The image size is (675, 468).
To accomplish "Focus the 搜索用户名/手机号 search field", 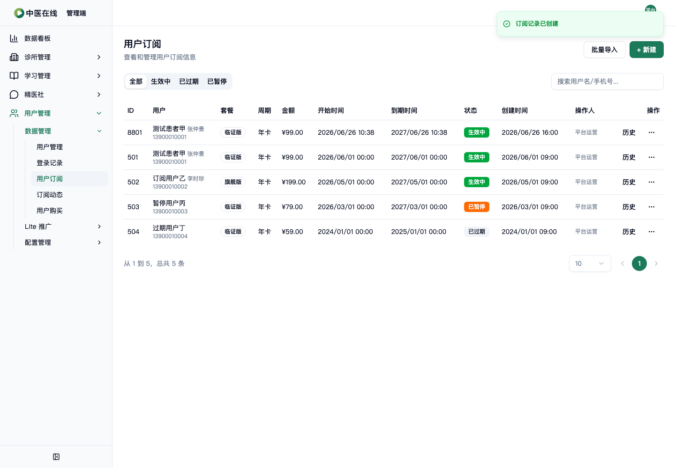I will point(607,81).
